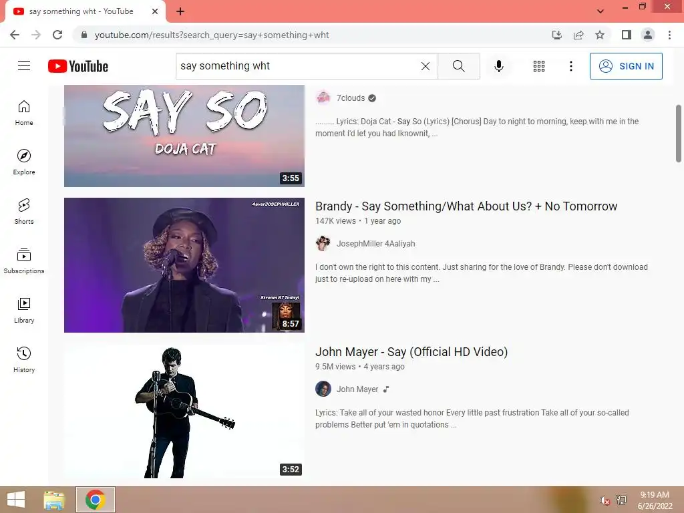The height and width of the screenshot is (513, 684).
Task: Open the YouTube apps grid
Action: tap(539, 66)
